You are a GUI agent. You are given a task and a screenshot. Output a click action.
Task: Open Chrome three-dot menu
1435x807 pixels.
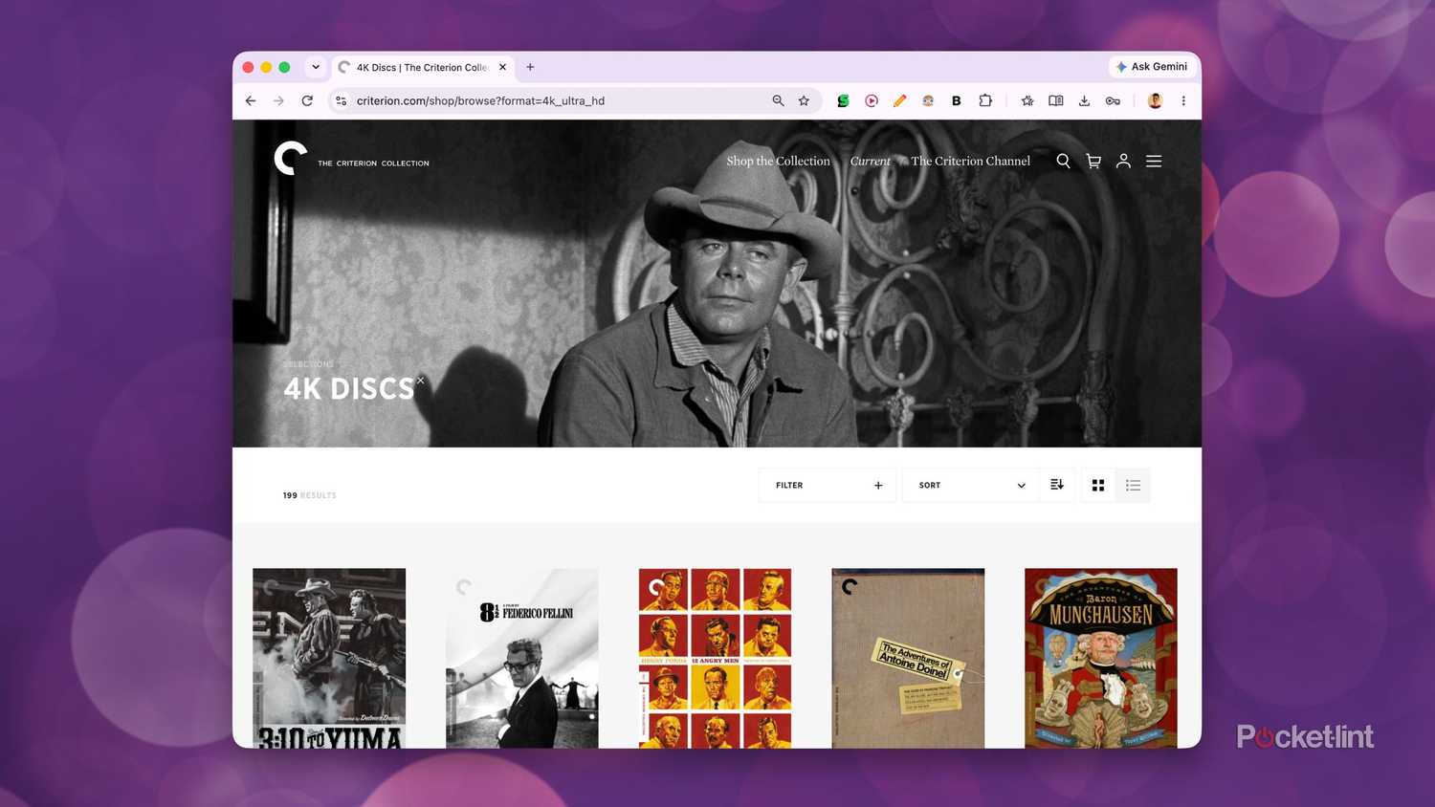coord(1183,100)
